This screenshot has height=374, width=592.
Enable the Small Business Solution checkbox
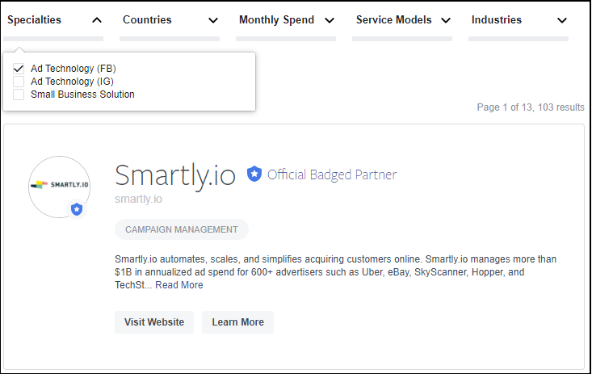[x=19, y=94]
